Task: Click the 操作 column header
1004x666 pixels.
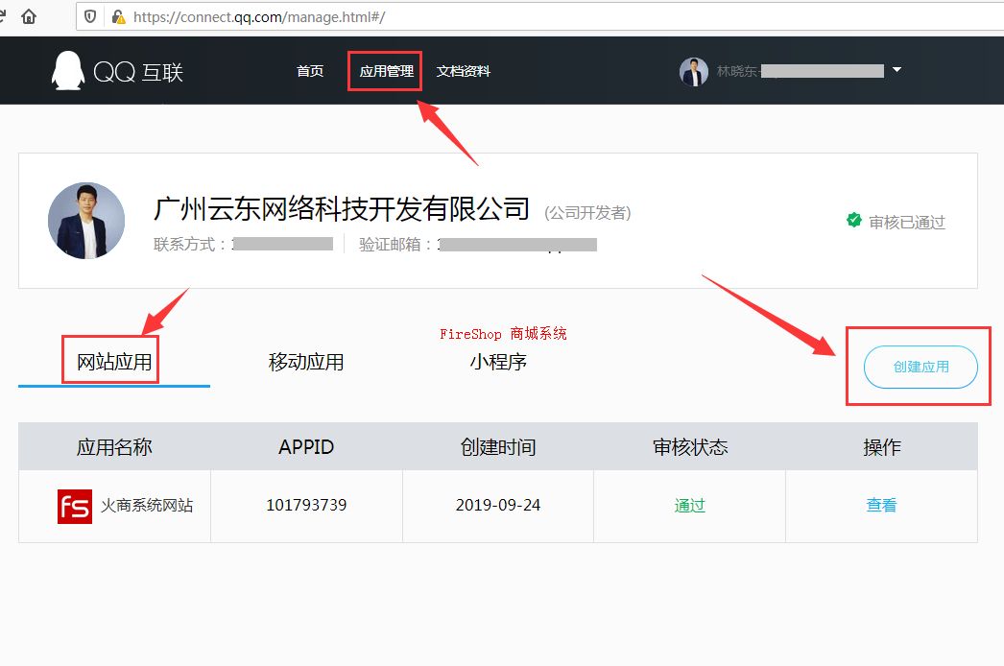Action: [882, 447]
